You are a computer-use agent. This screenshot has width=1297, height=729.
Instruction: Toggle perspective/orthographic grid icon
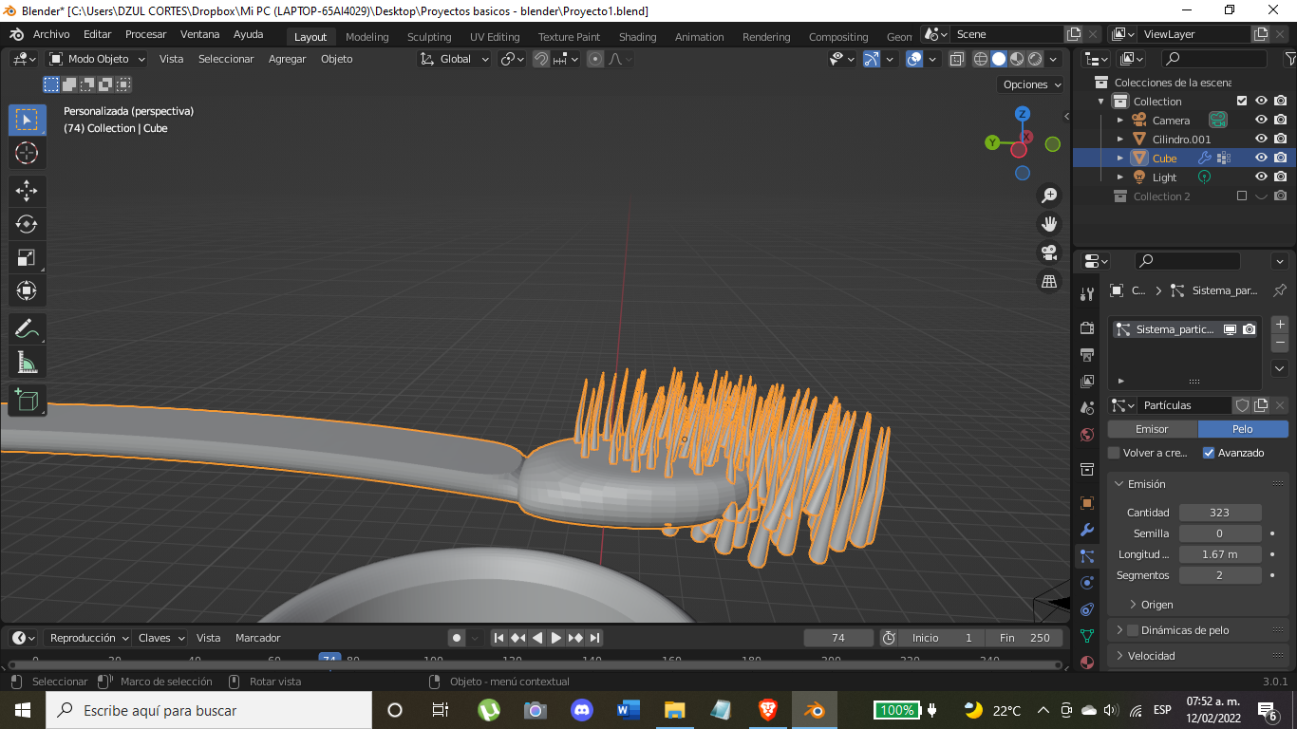pos(1049,281)
